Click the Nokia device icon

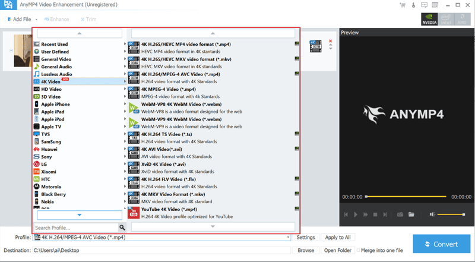[x=36, y=201]
